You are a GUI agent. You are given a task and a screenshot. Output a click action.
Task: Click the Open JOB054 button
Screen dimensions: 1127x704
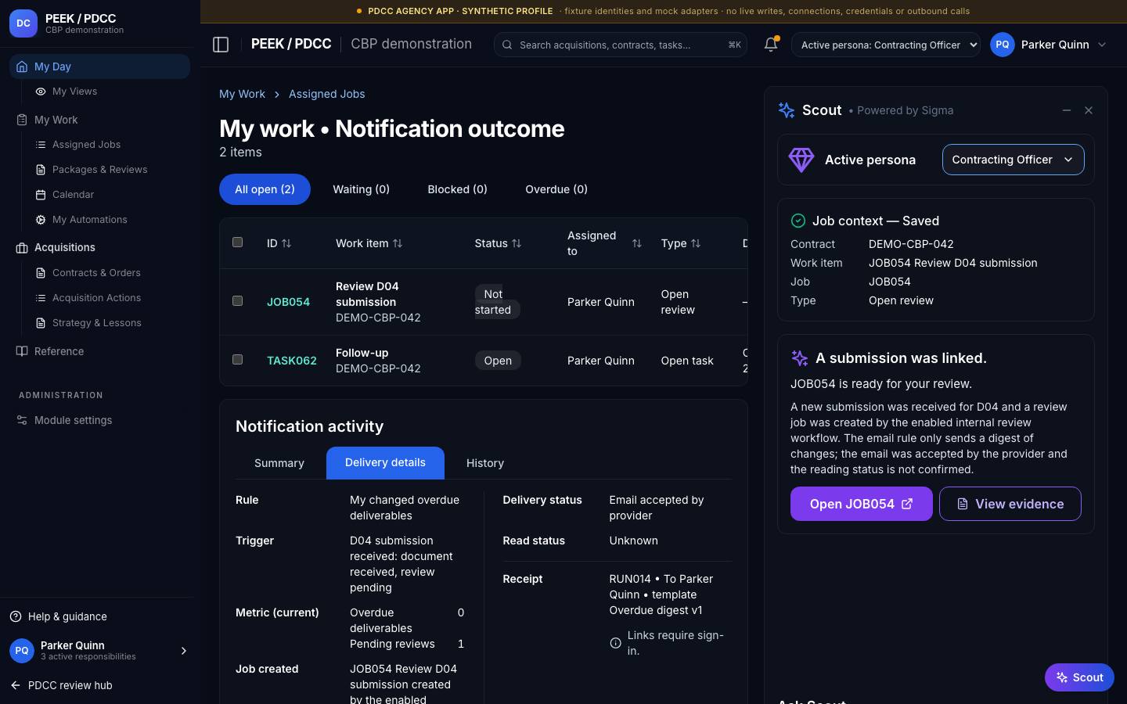pyautogui.click(x=861, y=504)
